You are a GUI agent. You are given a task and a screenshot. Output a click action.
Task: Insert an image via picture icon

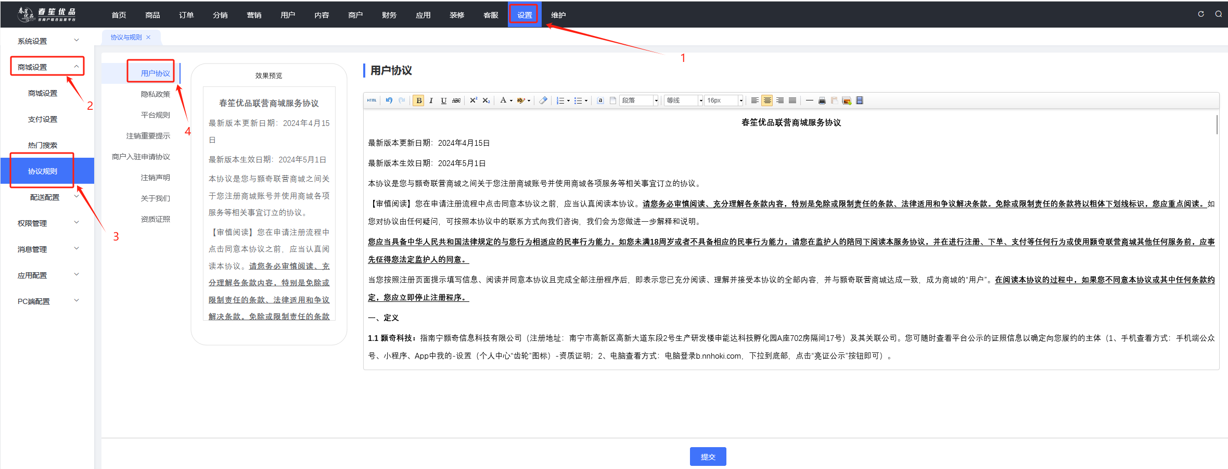click(847, 100)
